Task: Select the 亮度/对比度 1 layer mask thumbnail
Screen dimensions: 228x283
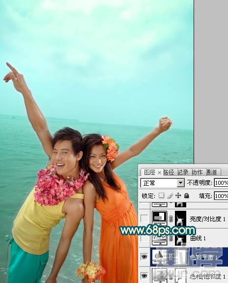Action: (180, 219)
